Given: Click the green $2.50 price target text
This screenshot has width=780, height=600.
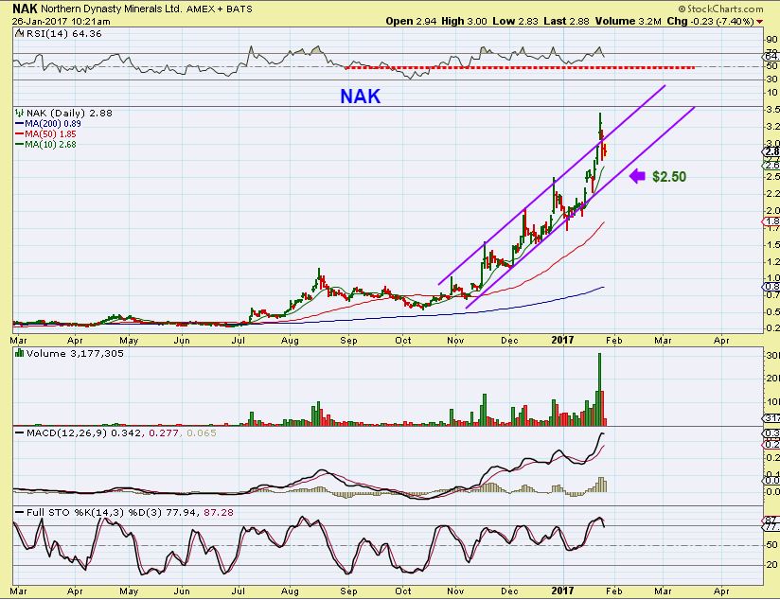Looking at the screenshot, I should [669, 177].
